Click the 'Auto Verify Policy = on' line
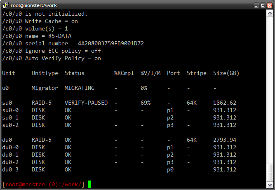 tap(52, 59)
